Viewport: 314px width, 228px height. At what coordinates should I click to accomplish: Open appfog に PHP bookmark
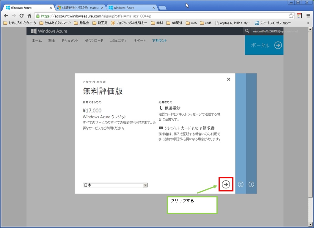233,23
